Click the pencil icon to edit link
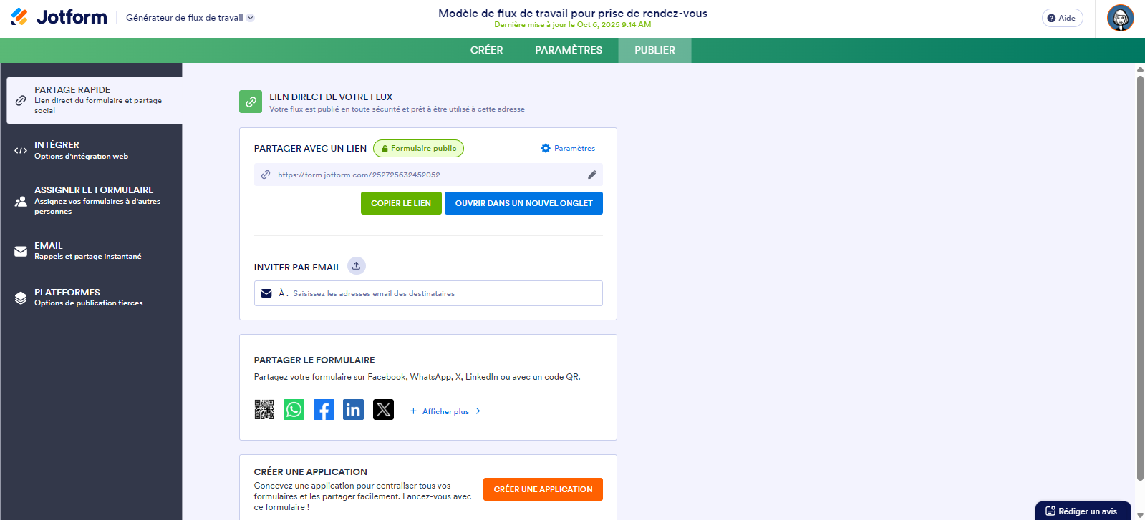This screenshot has height=520, width=1145. coord(592,175)
